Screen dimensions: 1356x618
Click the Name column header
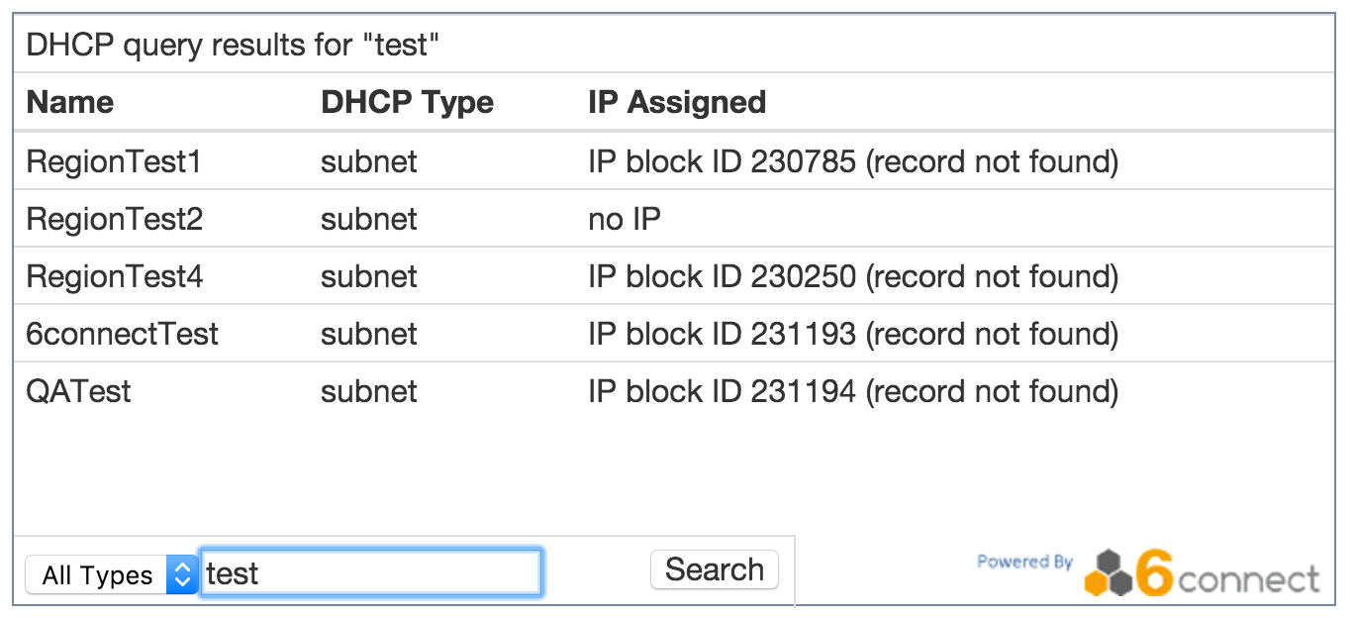tap(69, 102)
